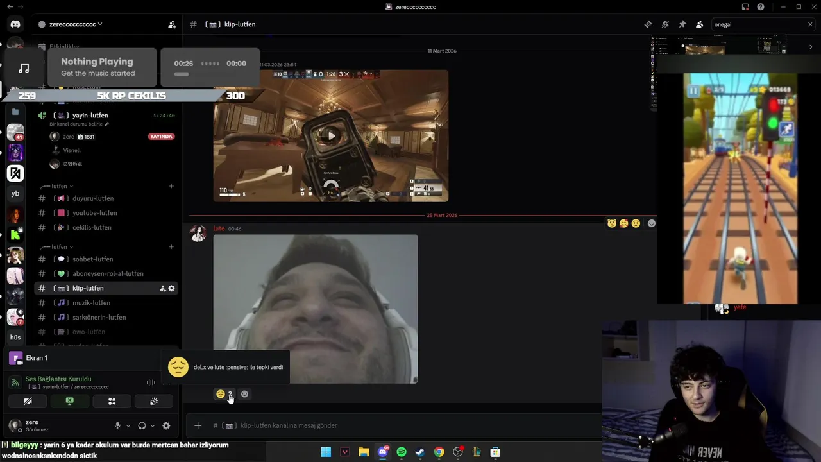
Task: React with the second quick emoji
Action: [624, 223]
